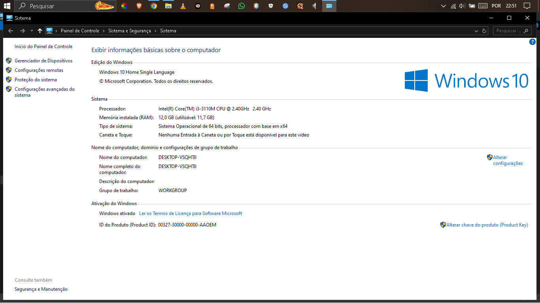Open Proteção do sistema
This screenshot has height=303, width=540.
click(36, 80)
